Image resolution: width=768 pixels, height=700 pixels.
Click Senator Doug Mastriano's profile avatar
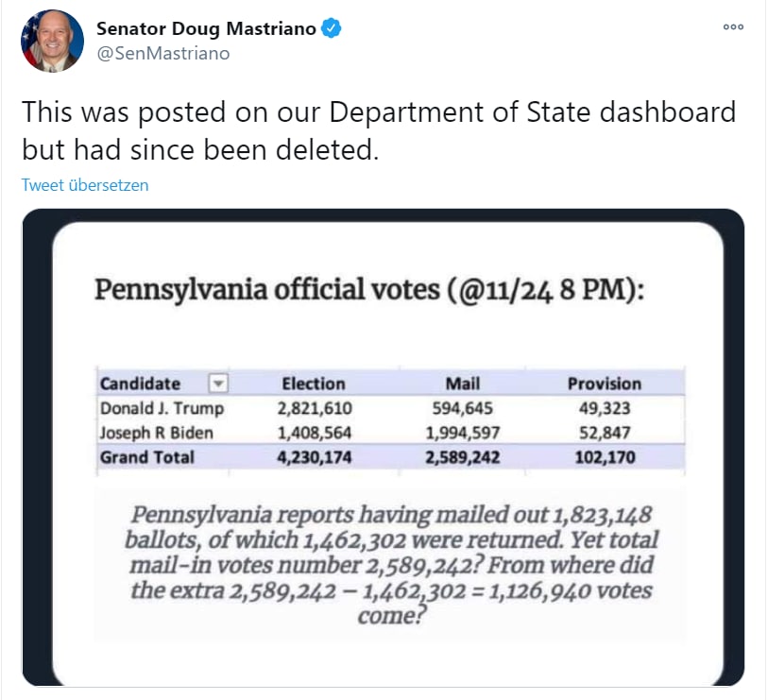coord(53,42)
